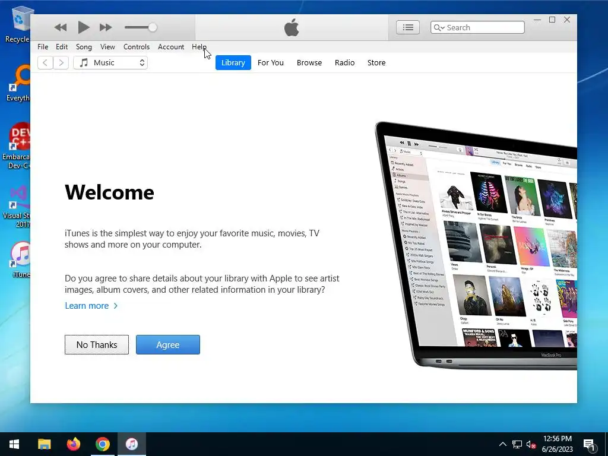Screen dimensions: 608x456
Task: Click the iTunes taskbar icon
Action: pyautogui.click(x=132, y=444)
